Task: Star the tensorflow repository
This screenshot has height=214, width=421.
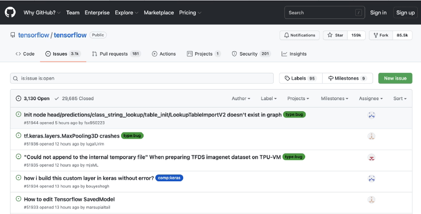Action: click(335, 35)
